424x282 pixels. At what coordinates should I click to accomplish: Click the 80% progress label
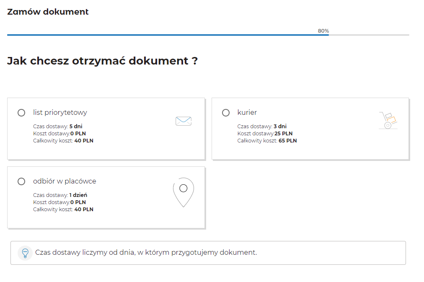(323, 31)
